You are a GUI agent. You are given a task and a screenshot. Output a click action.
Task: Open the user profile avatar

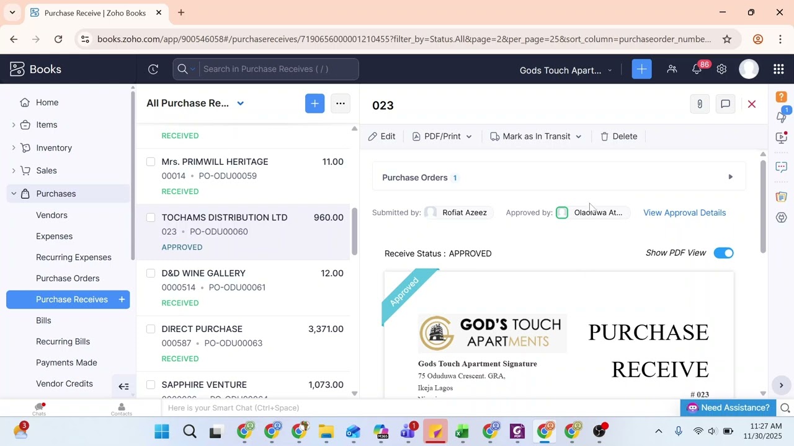pos(749,69)
